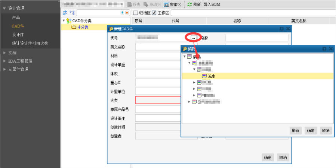This screenshot has width=336, height=168.
Task: Maximize the 新建CAD件 dialog
Action: (x=281, y=29)
